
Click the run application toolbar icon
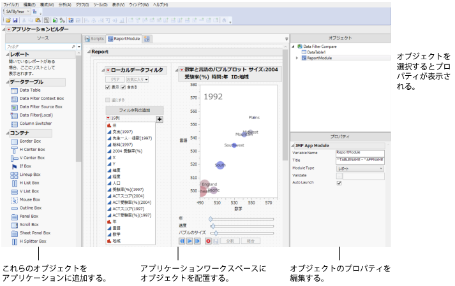pyautogui.click(x=55, y=20)
